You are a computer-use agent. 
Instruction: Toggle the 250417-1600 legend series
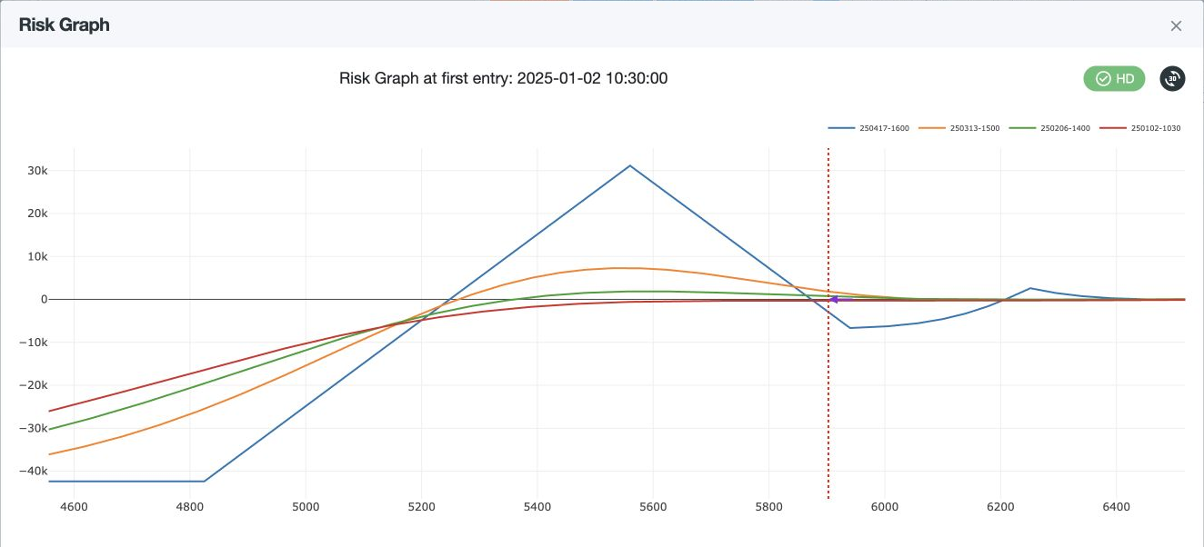click(868, 128)
